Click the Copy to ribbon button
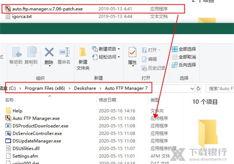 [31, 56]
